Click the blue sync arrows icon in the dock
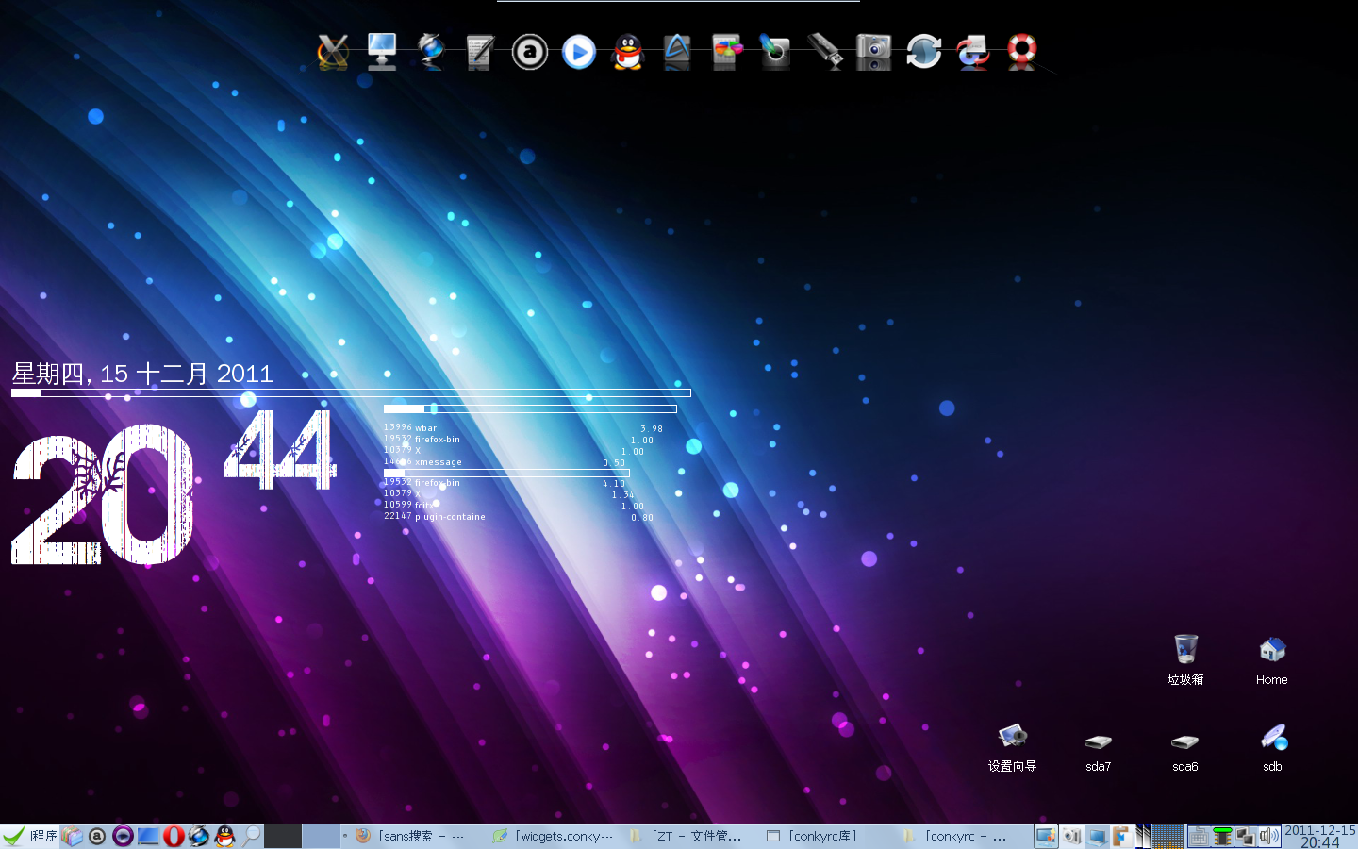Screen dimensions: 1358x849 (x=923, y=52)
